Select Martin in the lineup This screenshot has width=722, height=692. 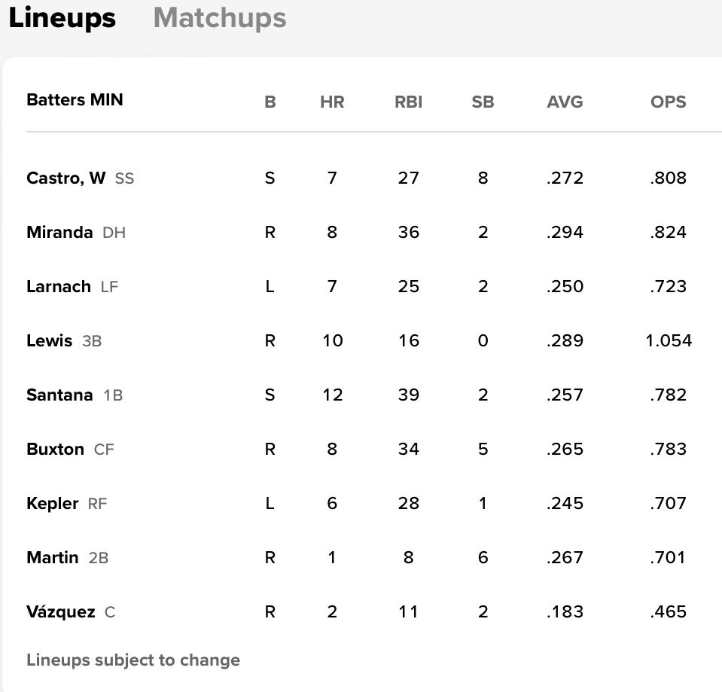point(53,558)
